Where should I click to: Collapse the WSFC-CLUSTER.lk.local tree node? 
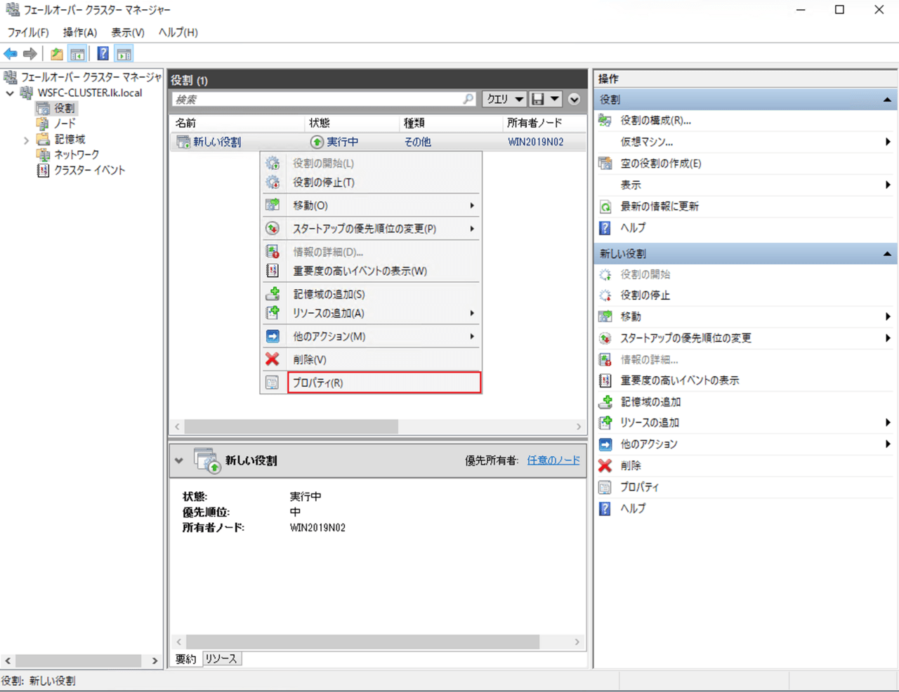pyautogui.click(x=10, y=93)
